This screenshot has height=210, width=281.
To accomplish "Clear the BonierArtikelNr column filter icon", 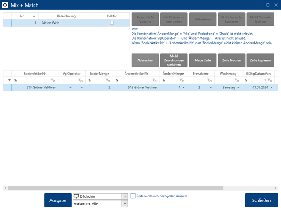I will click(x=53, y=81).
